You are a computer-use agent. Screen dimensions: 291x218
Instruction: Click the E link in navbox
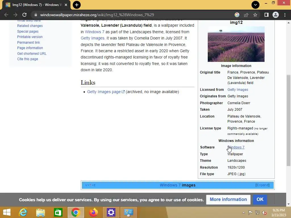point(94,185)
